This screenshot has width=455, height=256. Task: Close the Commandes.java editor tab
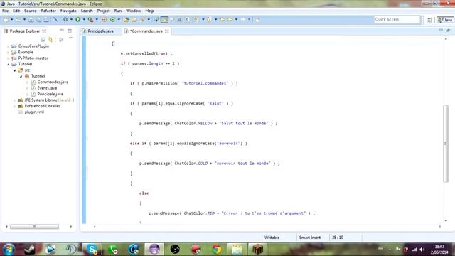point(167,31)
